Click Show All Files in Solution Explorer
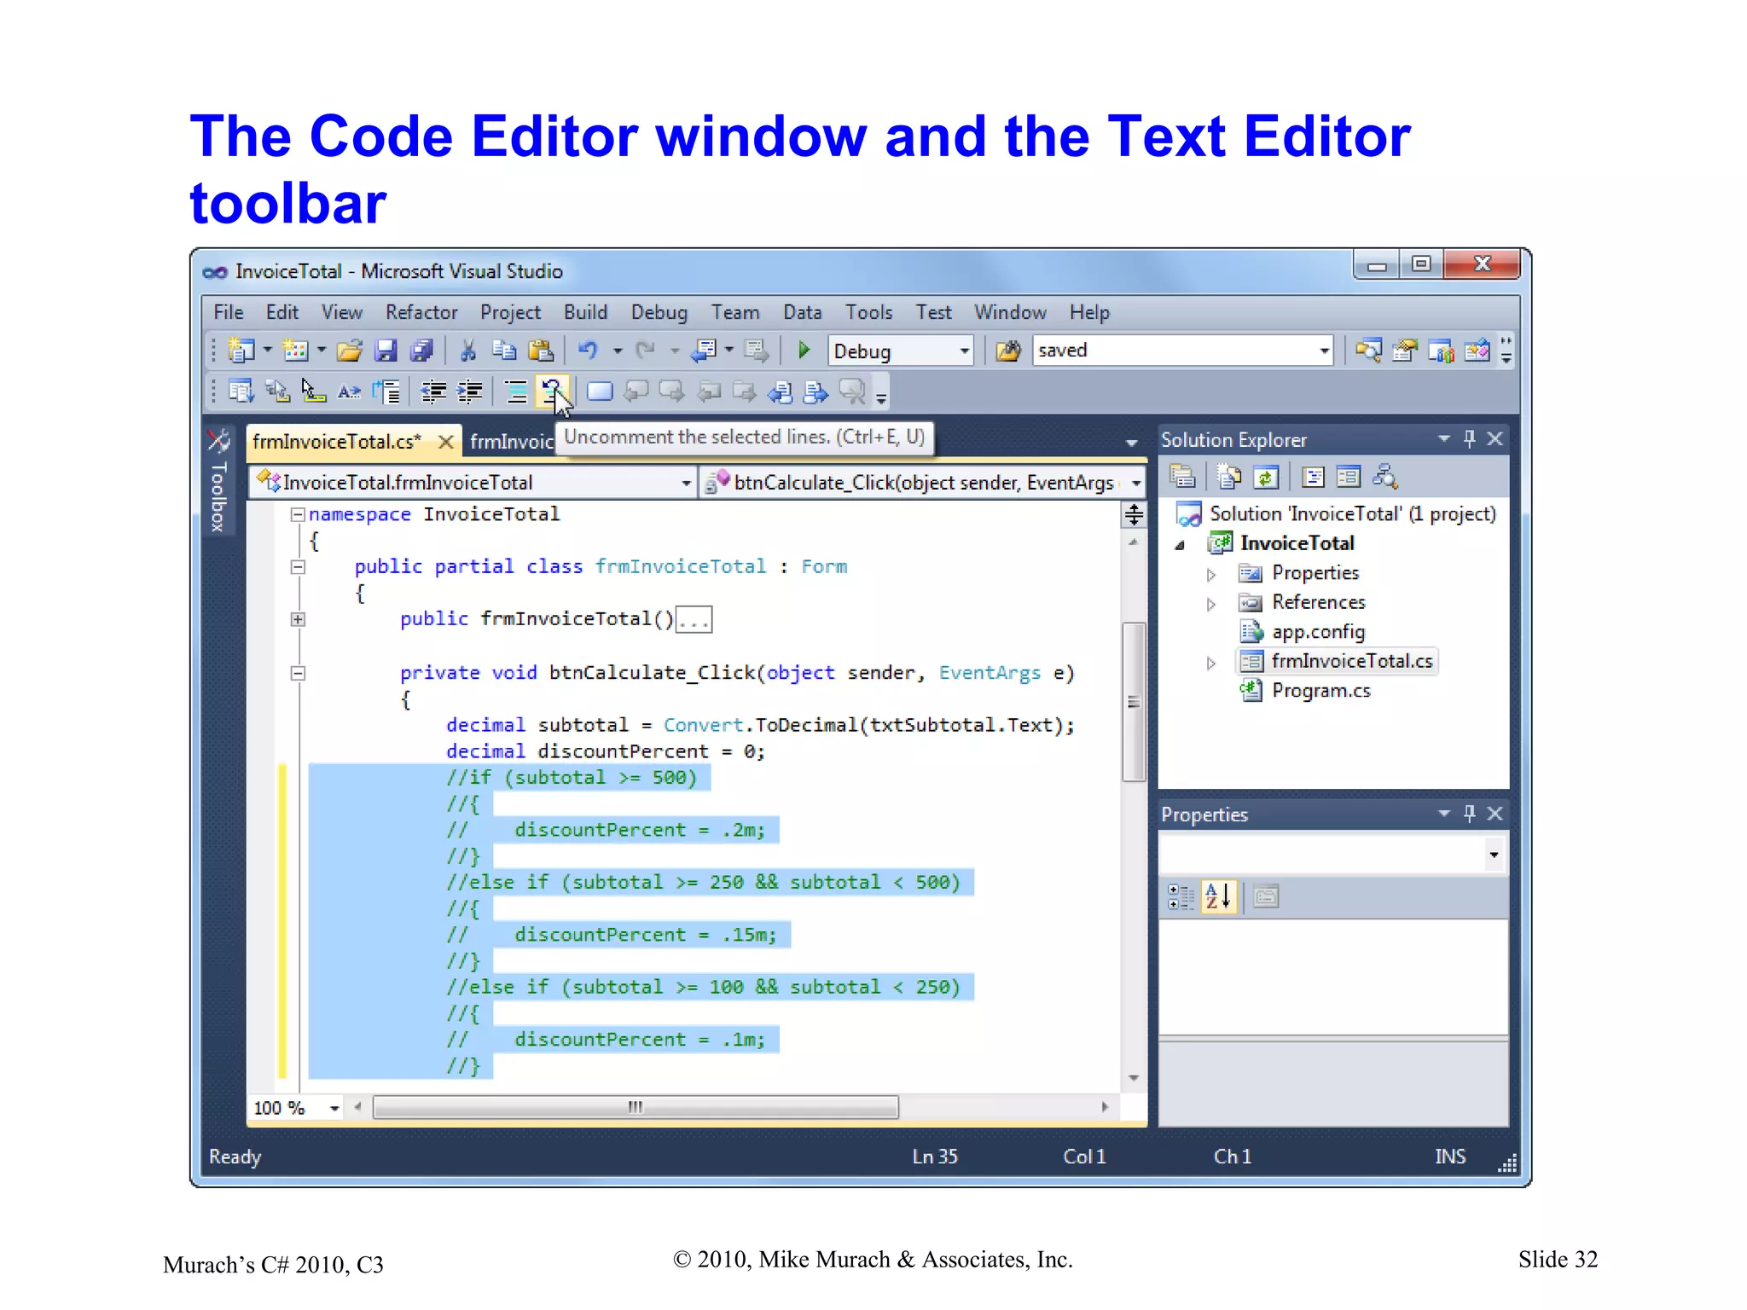 coord(1229,477)
